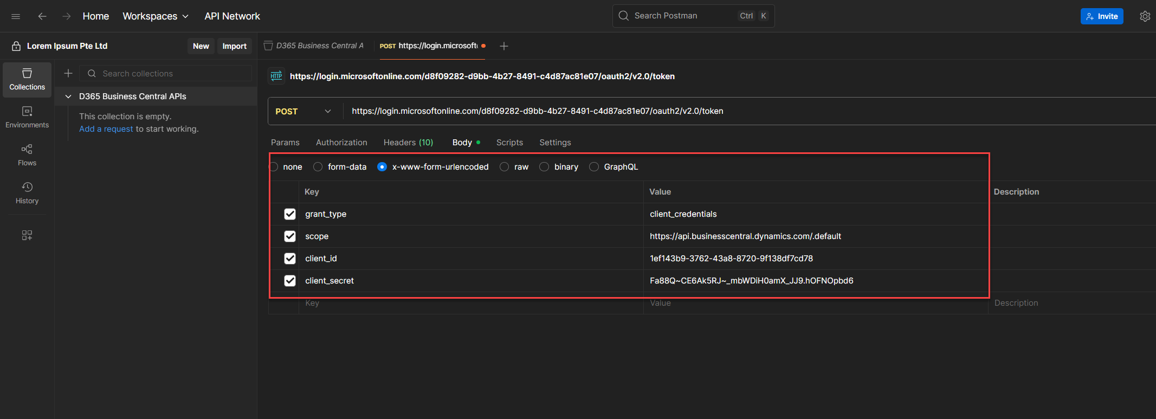Open Collections in the sidebar

coord(27,80)
